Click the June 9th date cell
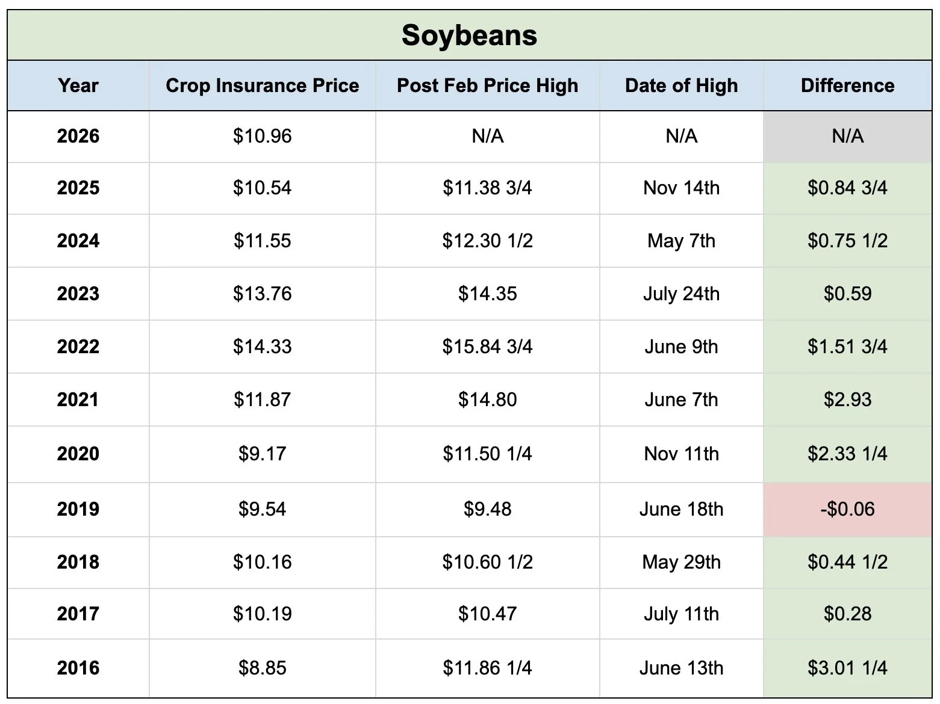940x704 pixels. 681,347
